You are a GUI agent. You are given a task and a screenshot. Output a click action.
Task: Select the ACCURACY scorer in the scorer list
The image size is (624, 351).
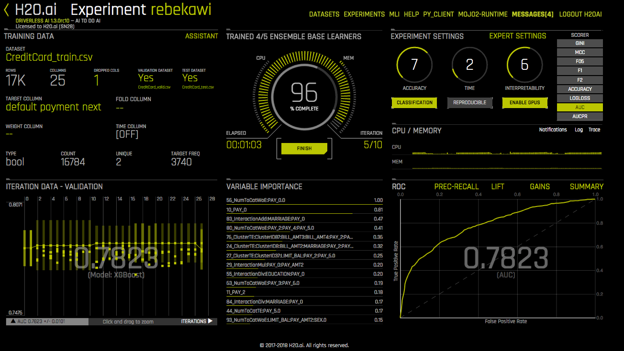(x=579, y=89)
